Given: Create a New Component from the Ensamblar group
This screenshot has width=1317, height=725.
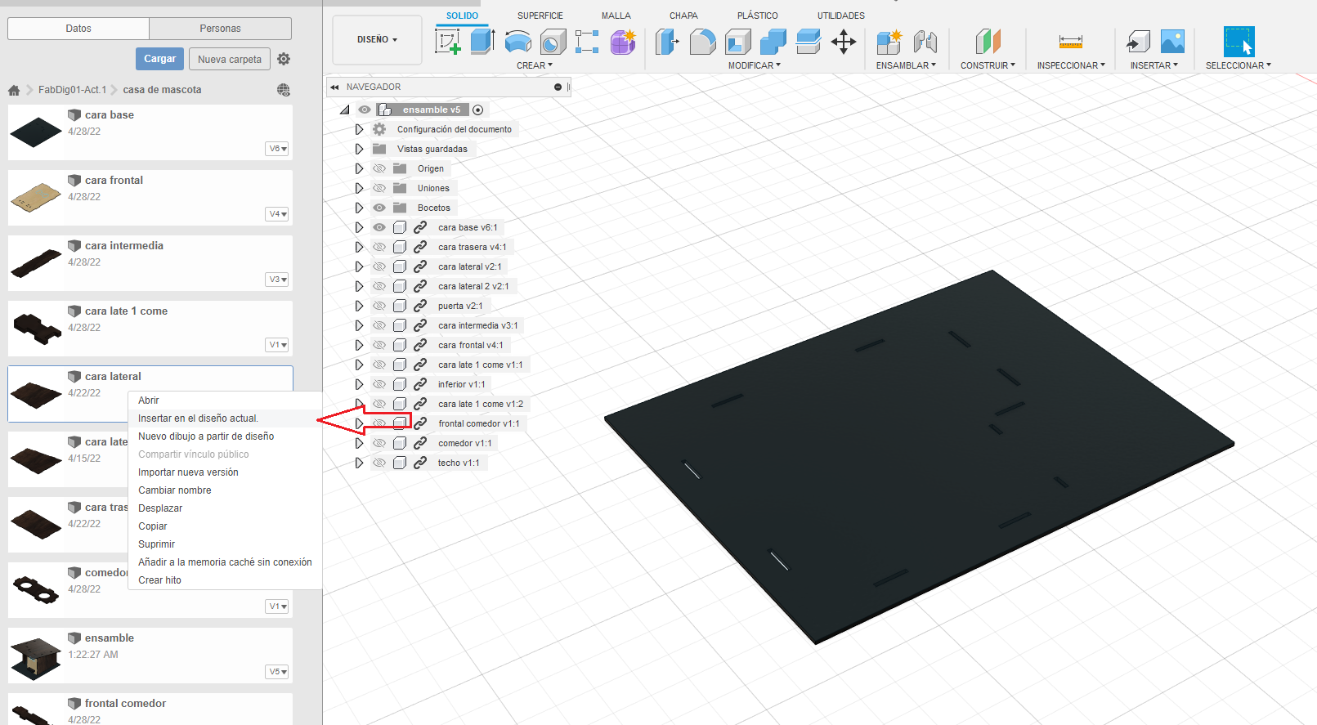Looking at the screenshot, I should [x=889, y=41].
